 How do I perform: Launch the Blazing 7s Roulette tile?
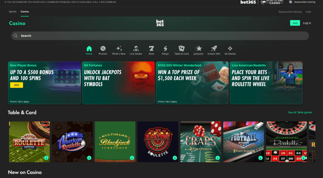(x=158, y=142)
